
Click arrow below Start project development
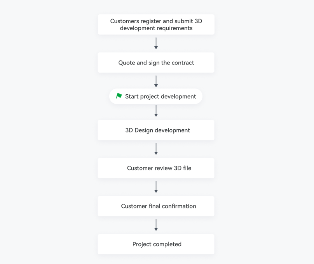tap(156, 111)
